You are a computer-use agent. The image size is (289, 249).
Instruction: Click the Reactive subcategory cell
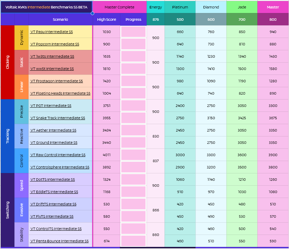(21, 136)
